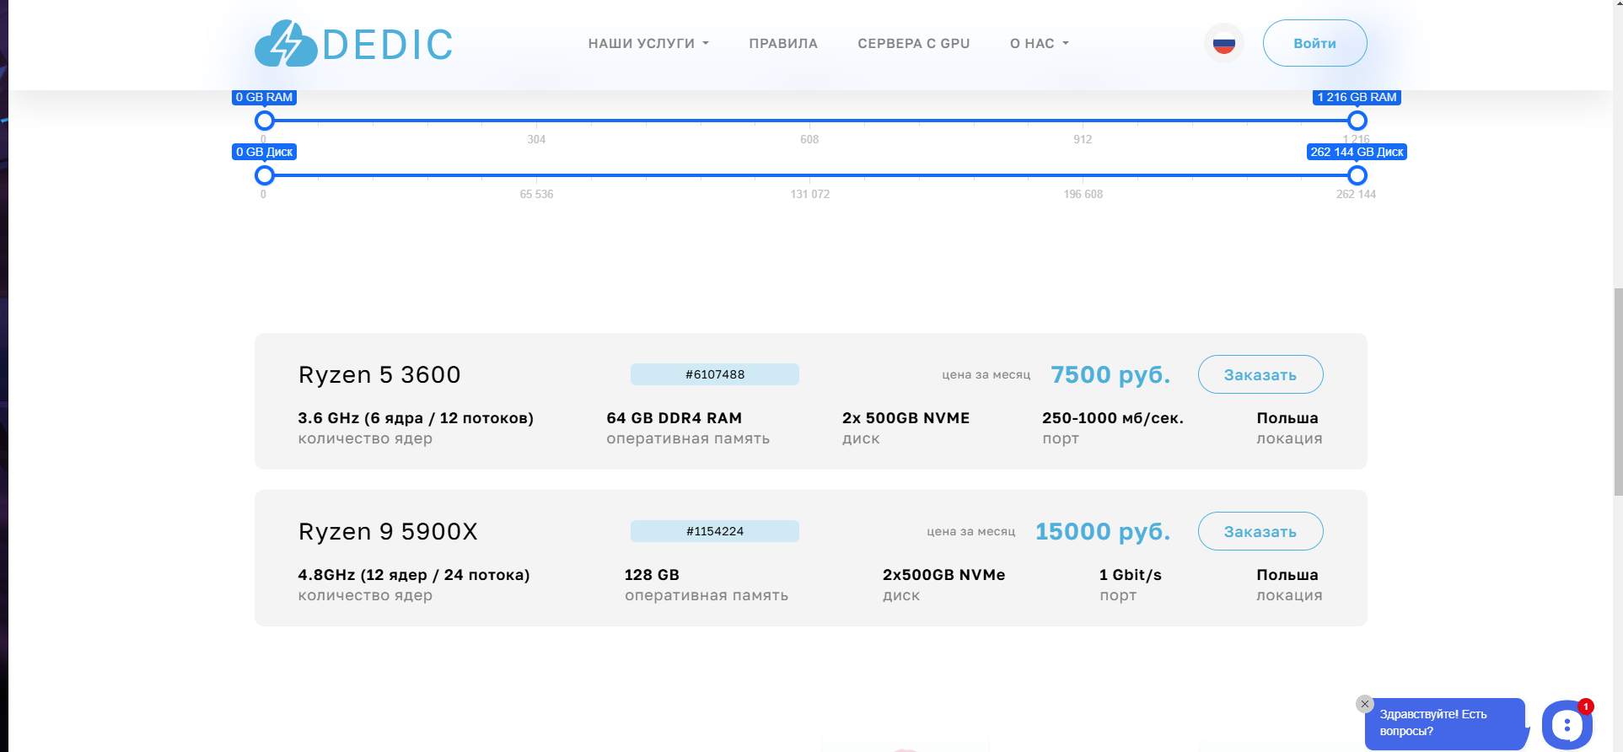Image resolution: width=1623 pixels, height=752 pixels.
Task: Order the Ryzen 5 3600 server
Action: click(1260, 374)
